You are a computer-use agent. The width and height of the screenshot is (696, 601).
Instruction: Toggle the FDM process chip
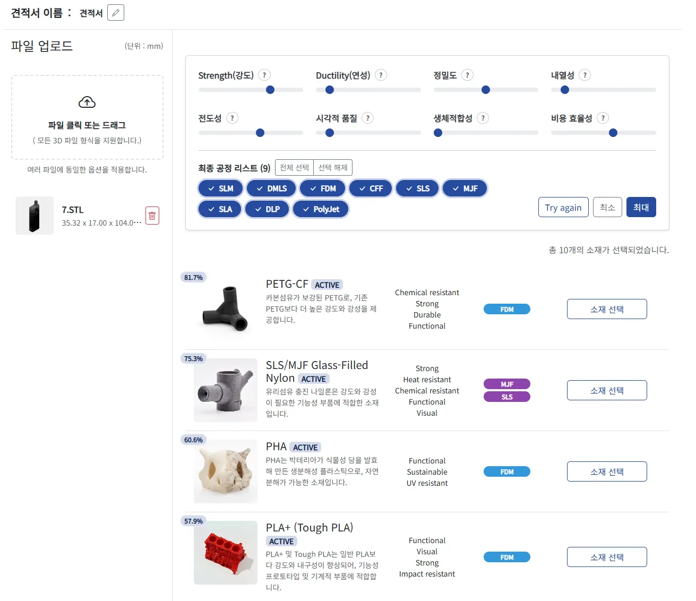click(x=323, y=188)
